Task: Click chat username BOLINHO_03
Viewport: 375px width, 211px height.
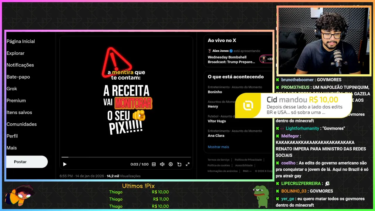Action: point(294,191)
